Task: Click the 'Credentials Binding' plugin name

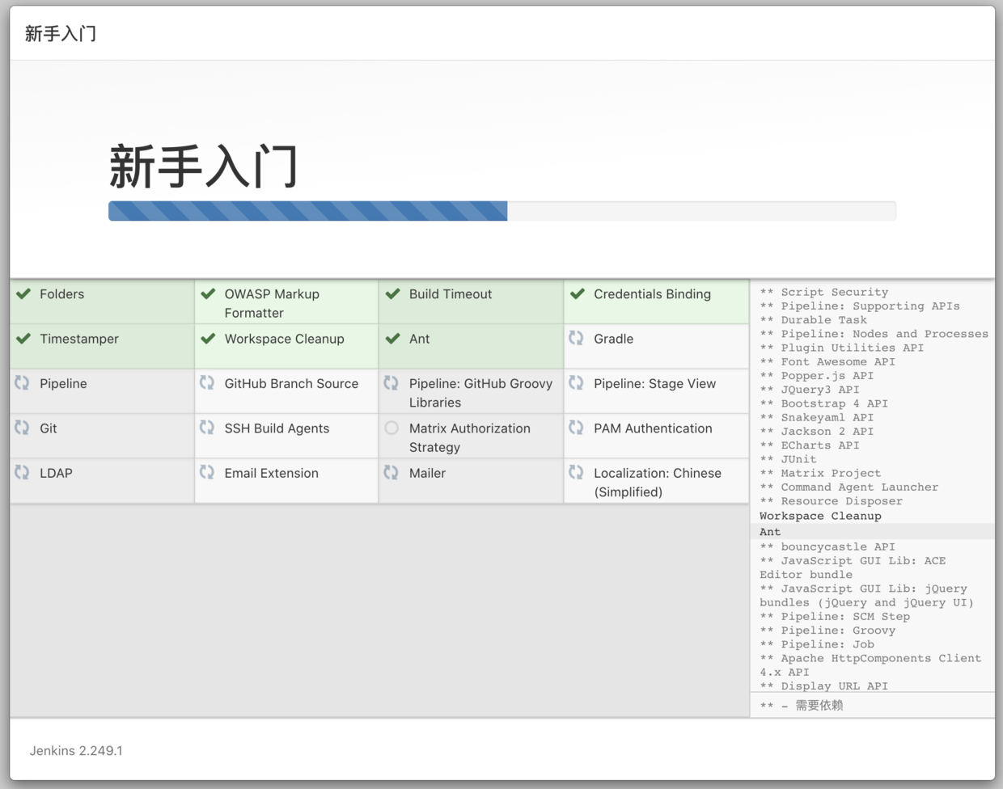Action: click(x=652, y=294)
